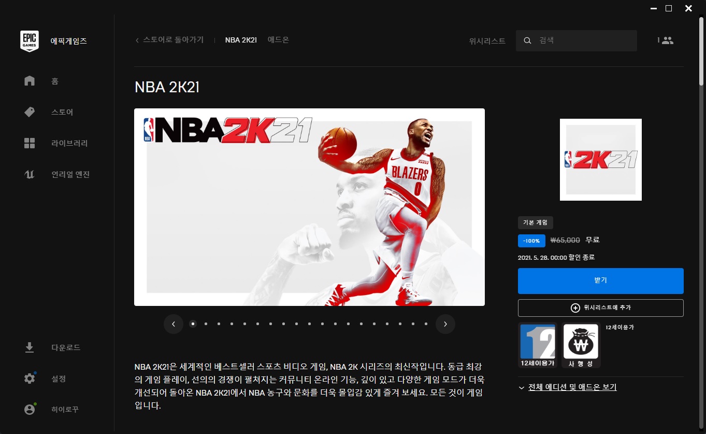The width and height of the screenshot is (706, 434).
Task: Show next screenshot with right arrow
Action: [445, 324]
